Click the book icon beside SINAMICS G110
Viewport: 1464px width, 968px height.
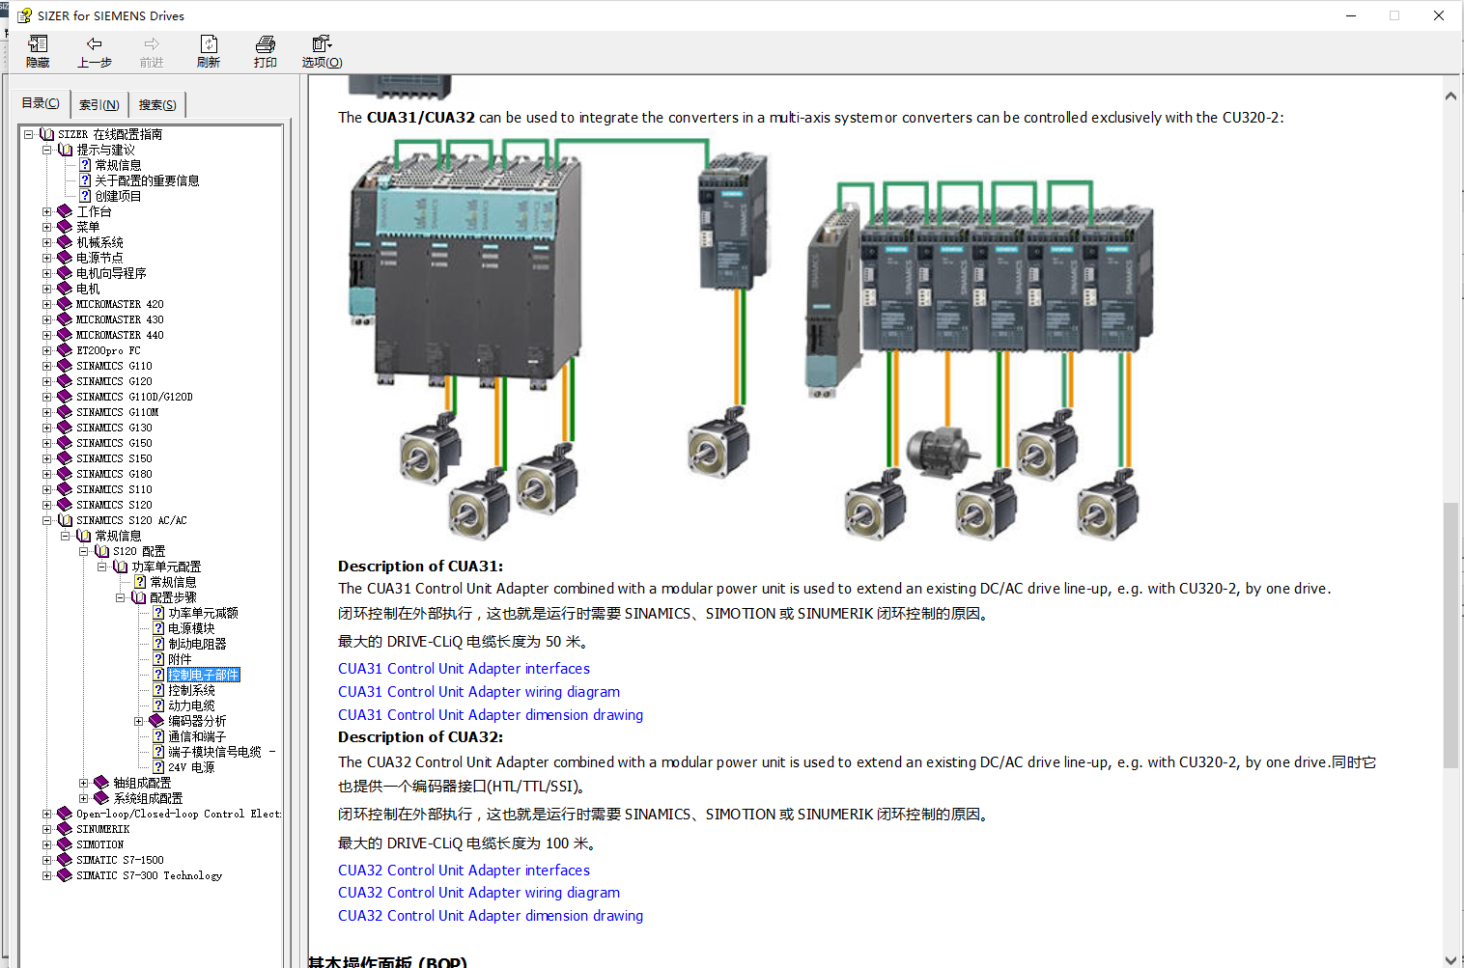[x=65, y=366]
